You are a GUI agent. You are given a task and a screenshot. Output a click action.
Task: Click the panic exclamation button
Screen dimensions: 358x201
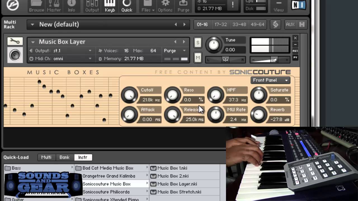(x=233, y=5)
